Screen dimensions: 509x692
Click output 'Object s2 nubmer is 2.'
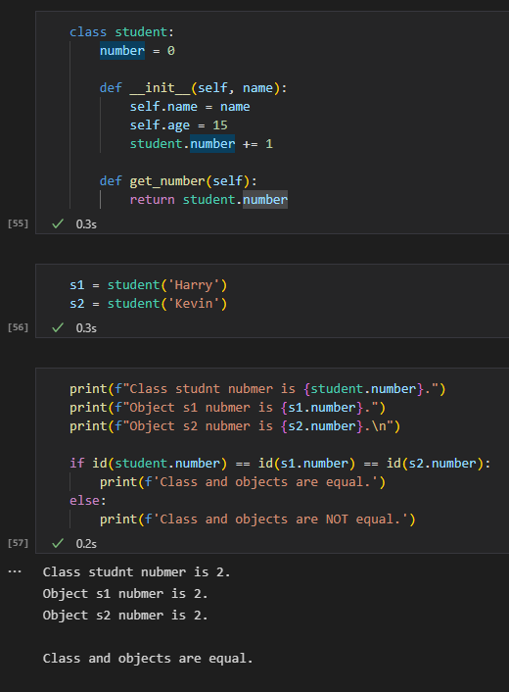click(x=125, y=616)
